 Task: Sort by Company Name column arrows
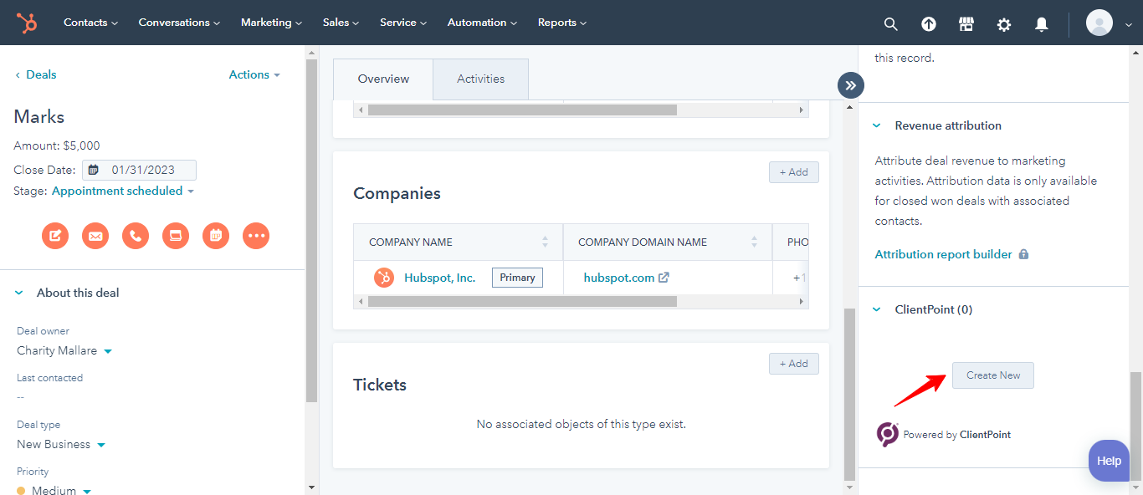point(546,242)
